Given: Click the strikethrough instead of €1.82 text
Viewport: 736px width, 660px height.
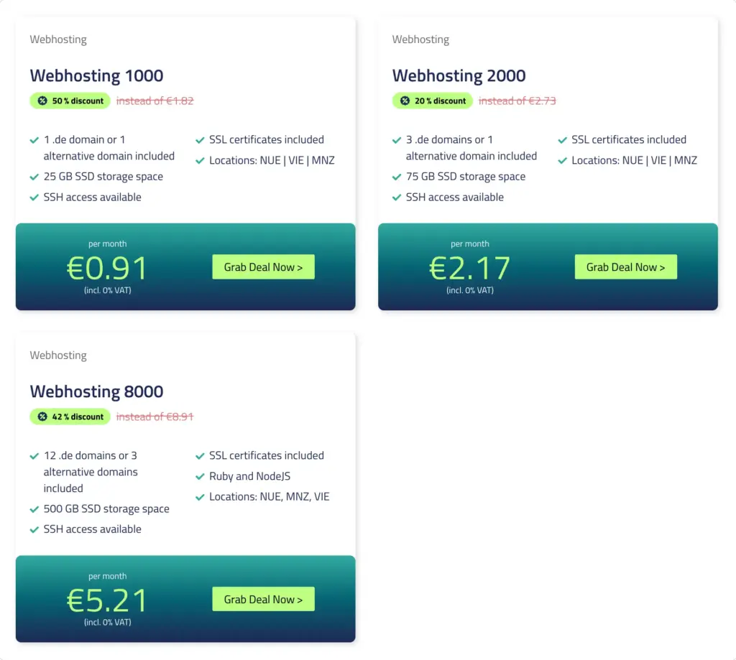Looking at the screenshot, I should [x=155, y=101].
